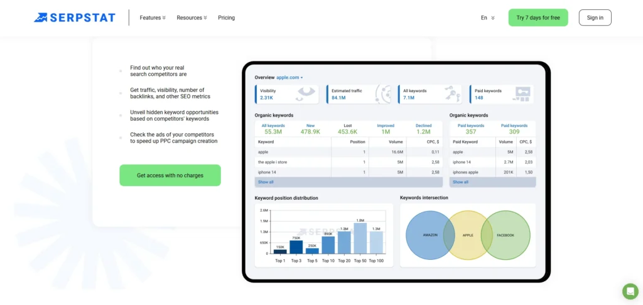Click the 2.7M volume cell for iphone 14
The width and height of the screenshot is (643, 305).
(506, 162)
